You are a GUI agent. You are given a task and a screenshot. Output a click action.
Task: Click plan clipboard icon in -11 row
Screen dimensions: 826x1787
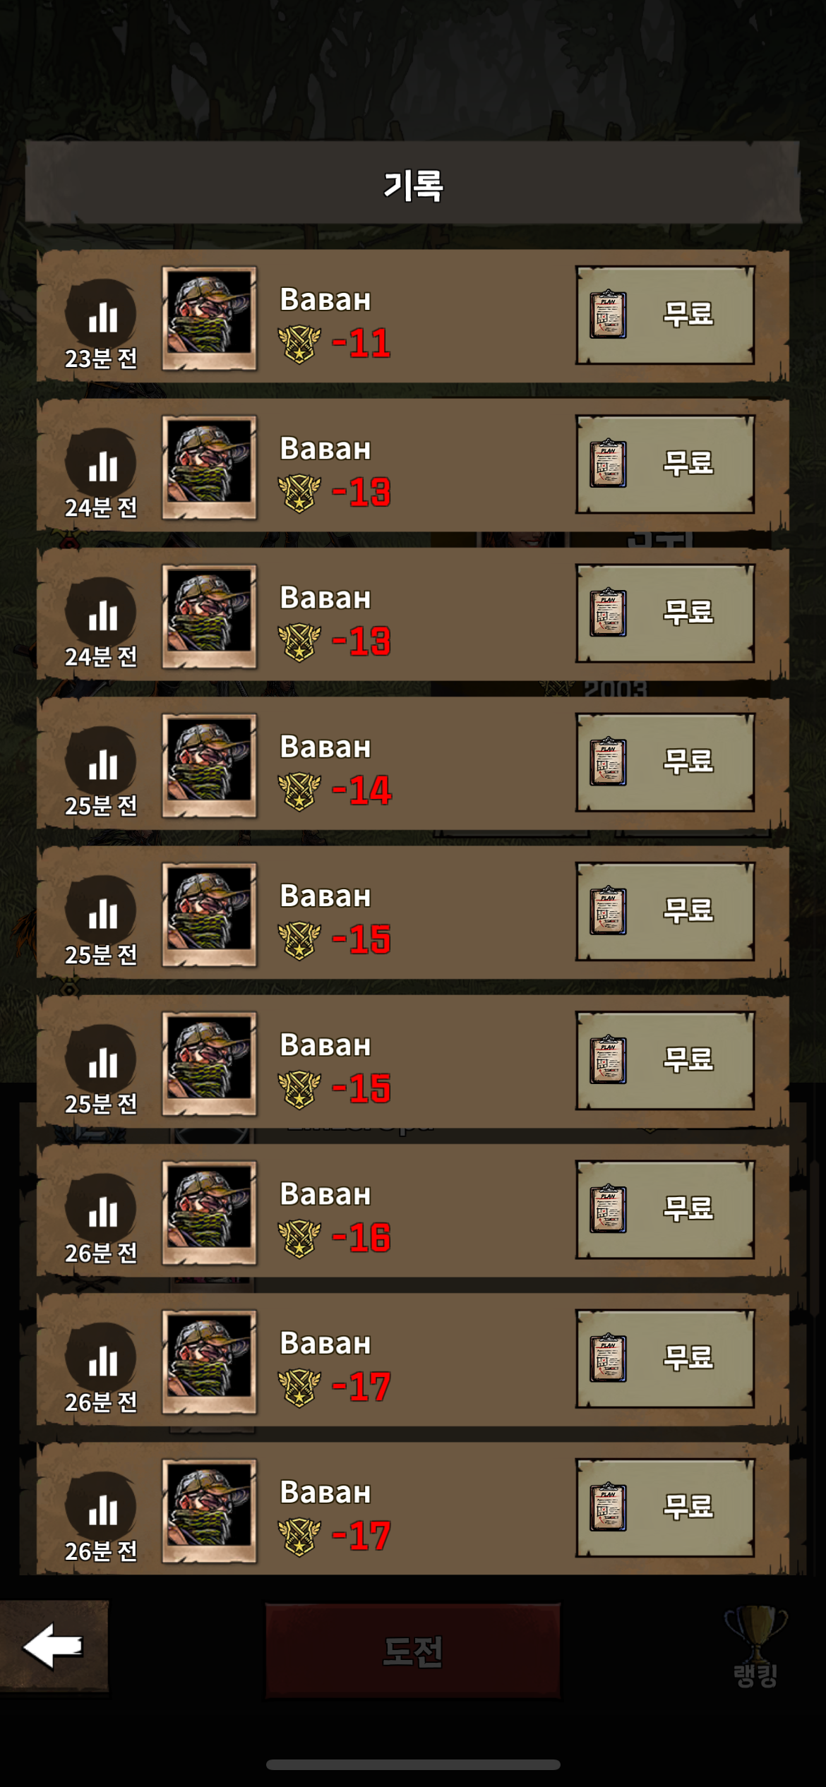tap(608, 314)
